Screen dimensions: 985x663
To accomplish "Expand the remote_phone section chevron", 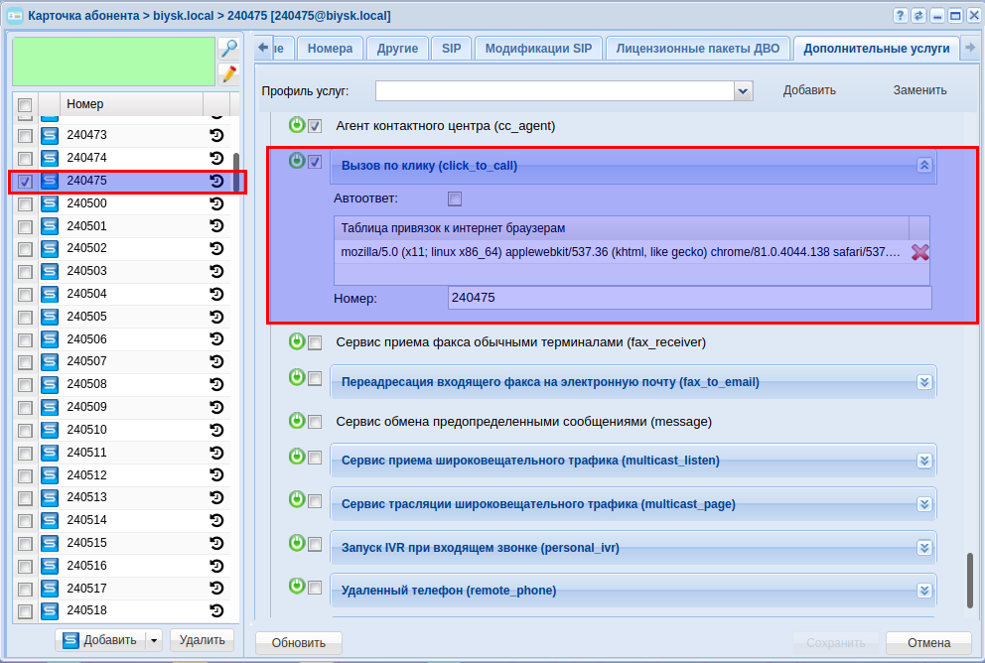I will pos(924,591).
